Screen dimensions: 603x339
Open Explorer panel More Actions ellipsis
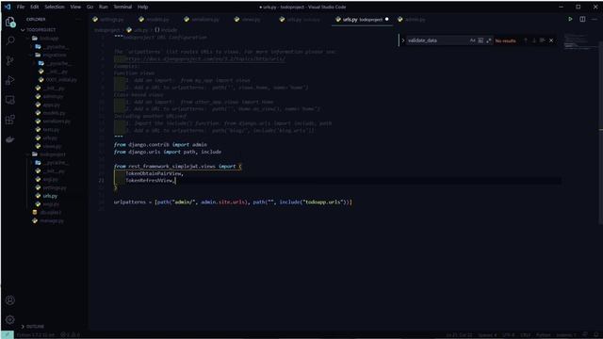click(78, 19)
